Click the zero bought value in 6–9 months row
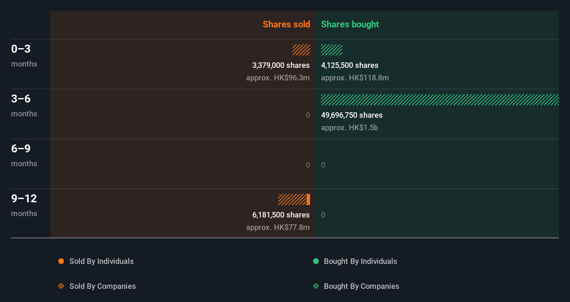This screenshot has height=302, width=570. (x=323, y=165)
